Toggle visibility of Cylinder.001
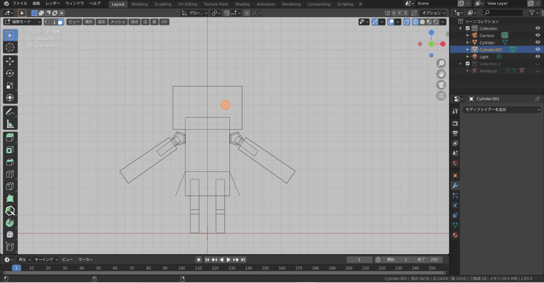 (537, 49)
